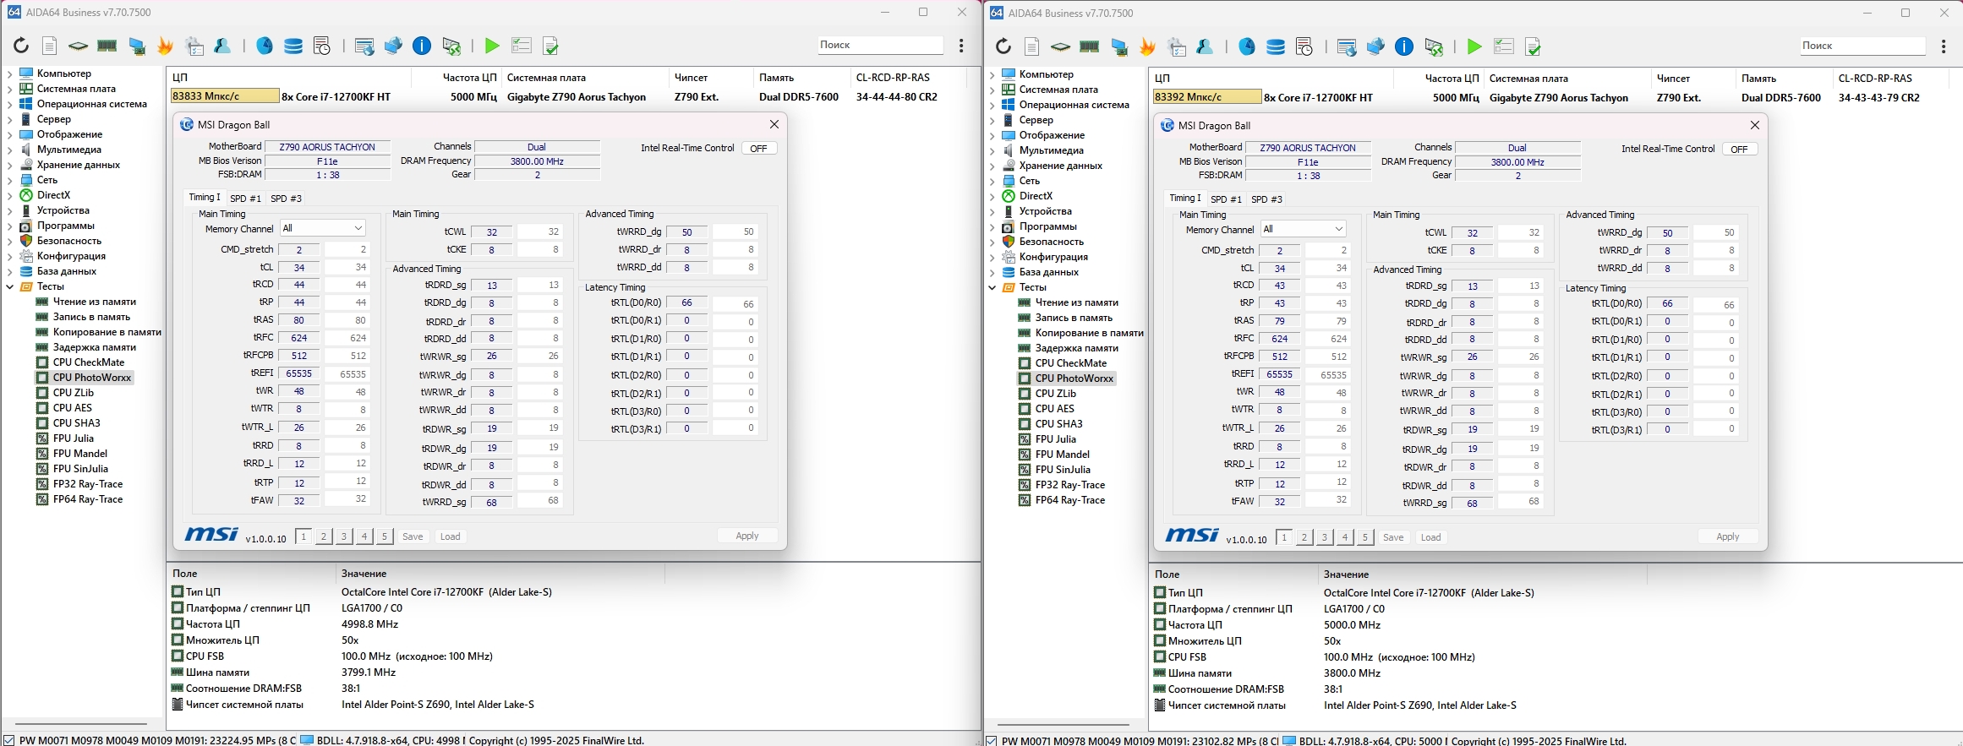The image size is (1963, 746).
Task: Click the tCL value 34 field in left dialog
Action: coord(299,268)
